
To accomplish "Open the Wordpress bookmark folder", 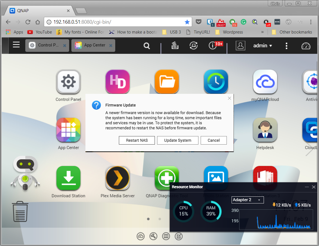I will tap(229, 32).
